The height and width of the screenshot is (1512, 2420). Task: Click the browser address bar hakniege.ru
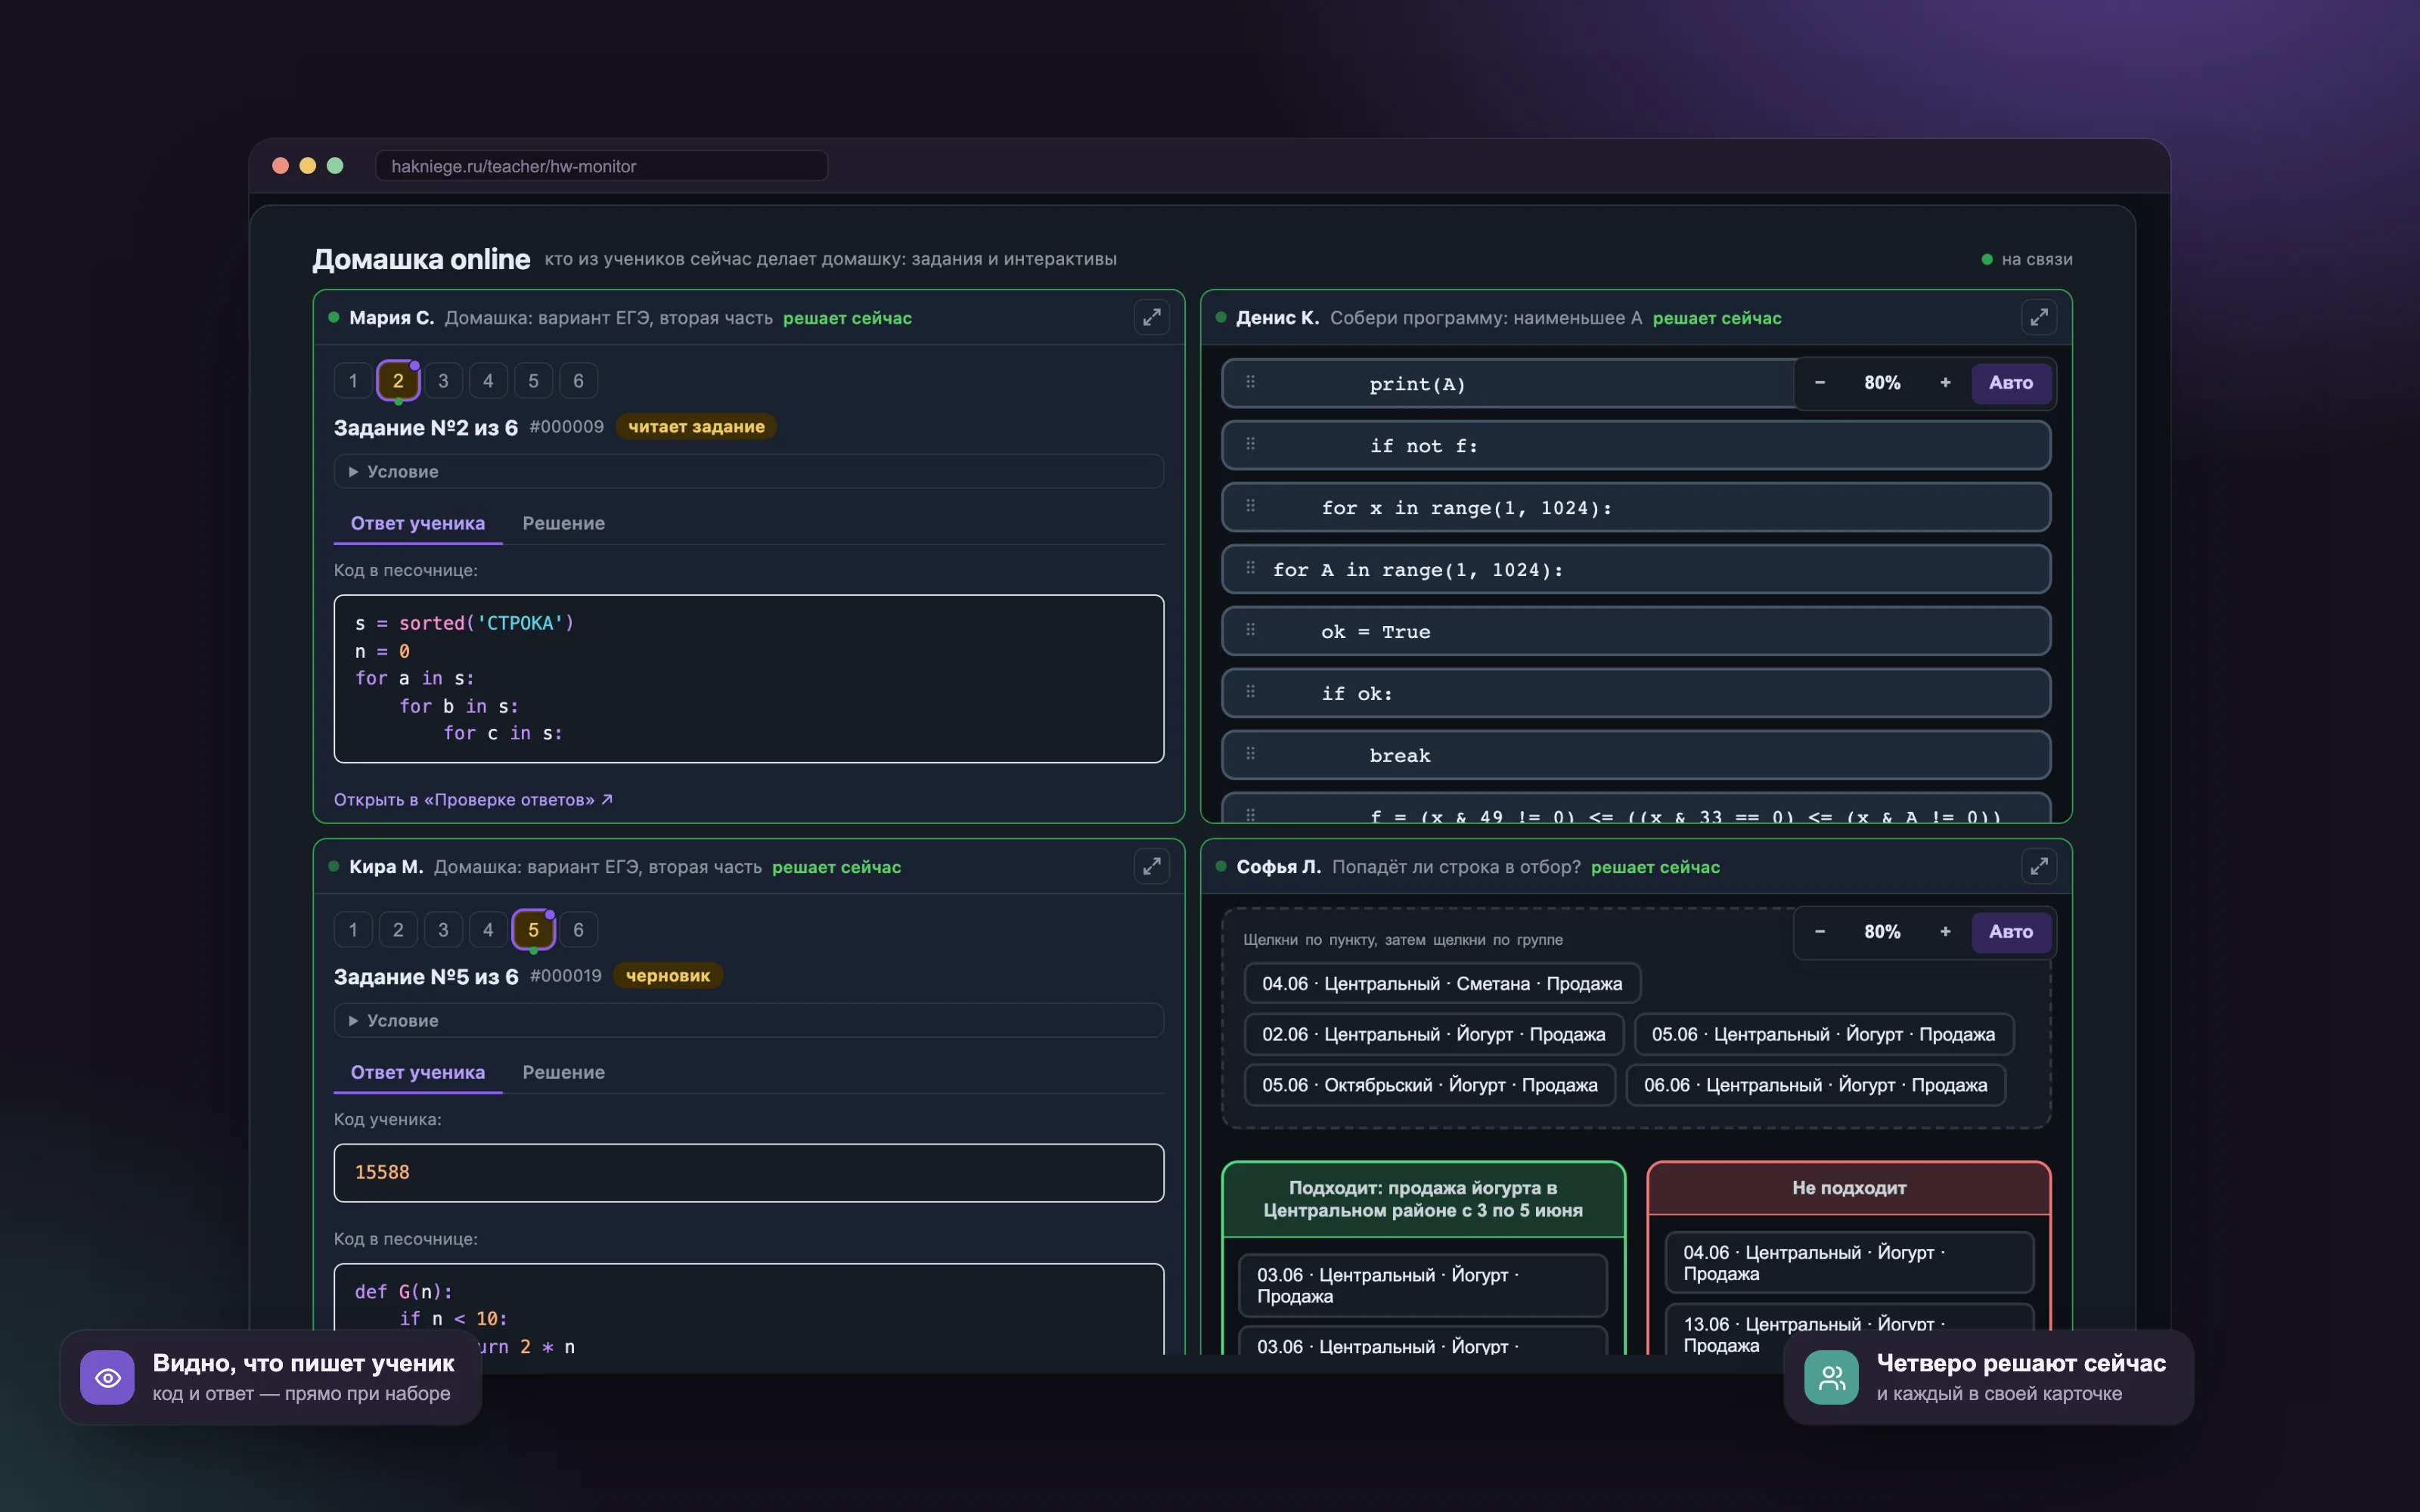(x=601, y=166)
